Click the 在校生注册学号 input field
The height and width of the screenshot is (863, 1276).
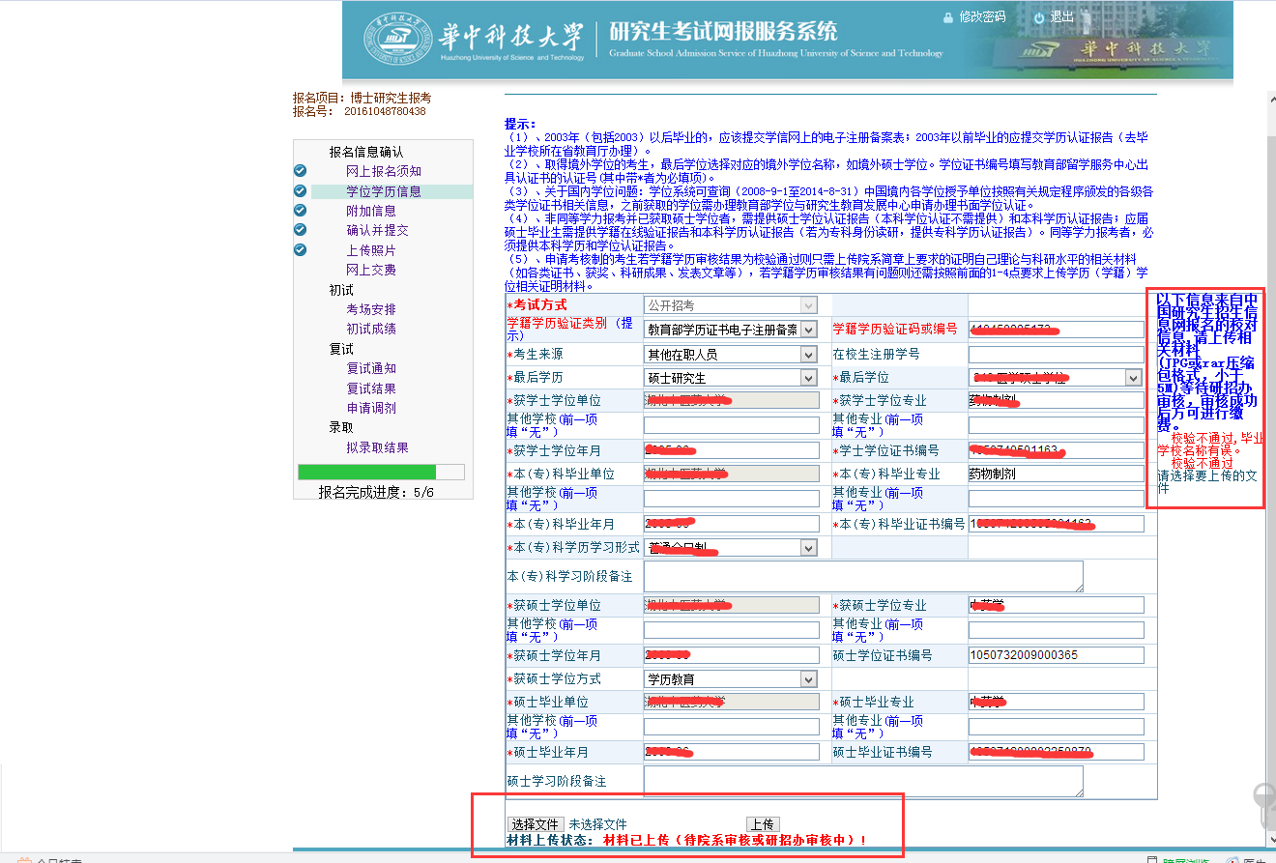tap(1056, 355)
